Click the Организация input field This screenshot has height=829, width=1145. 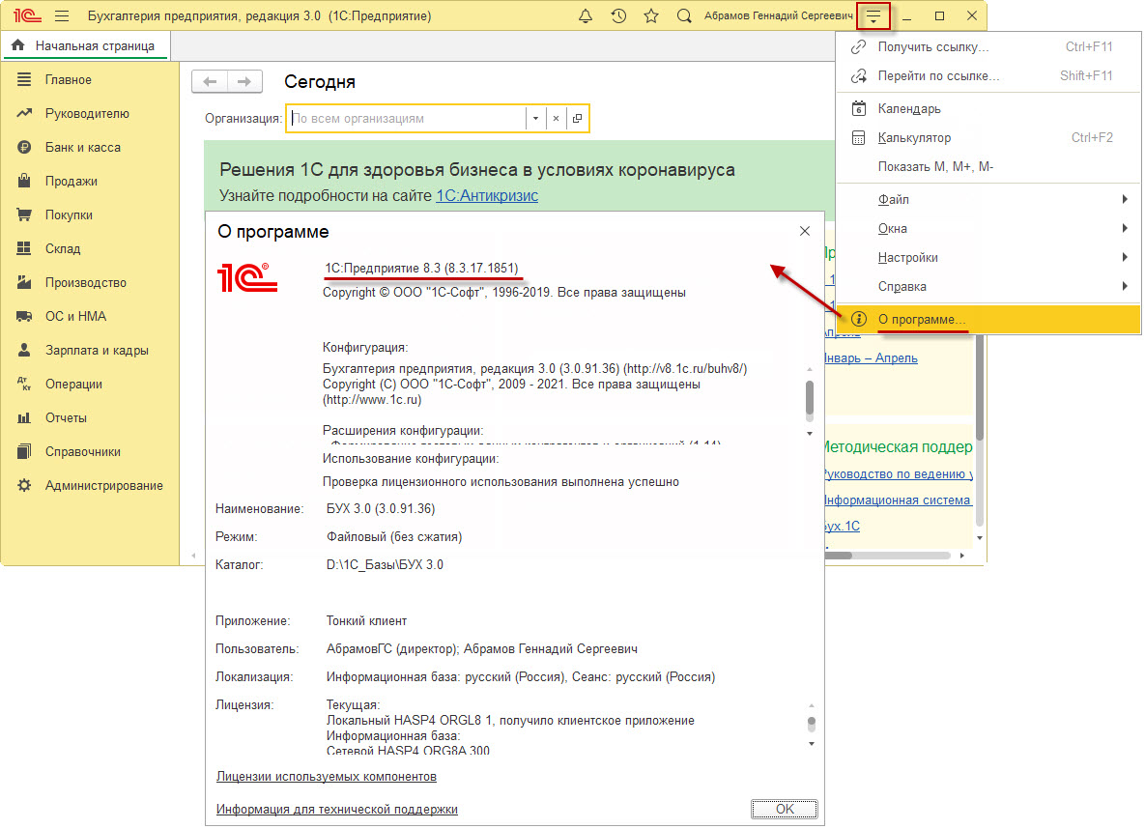407,118
